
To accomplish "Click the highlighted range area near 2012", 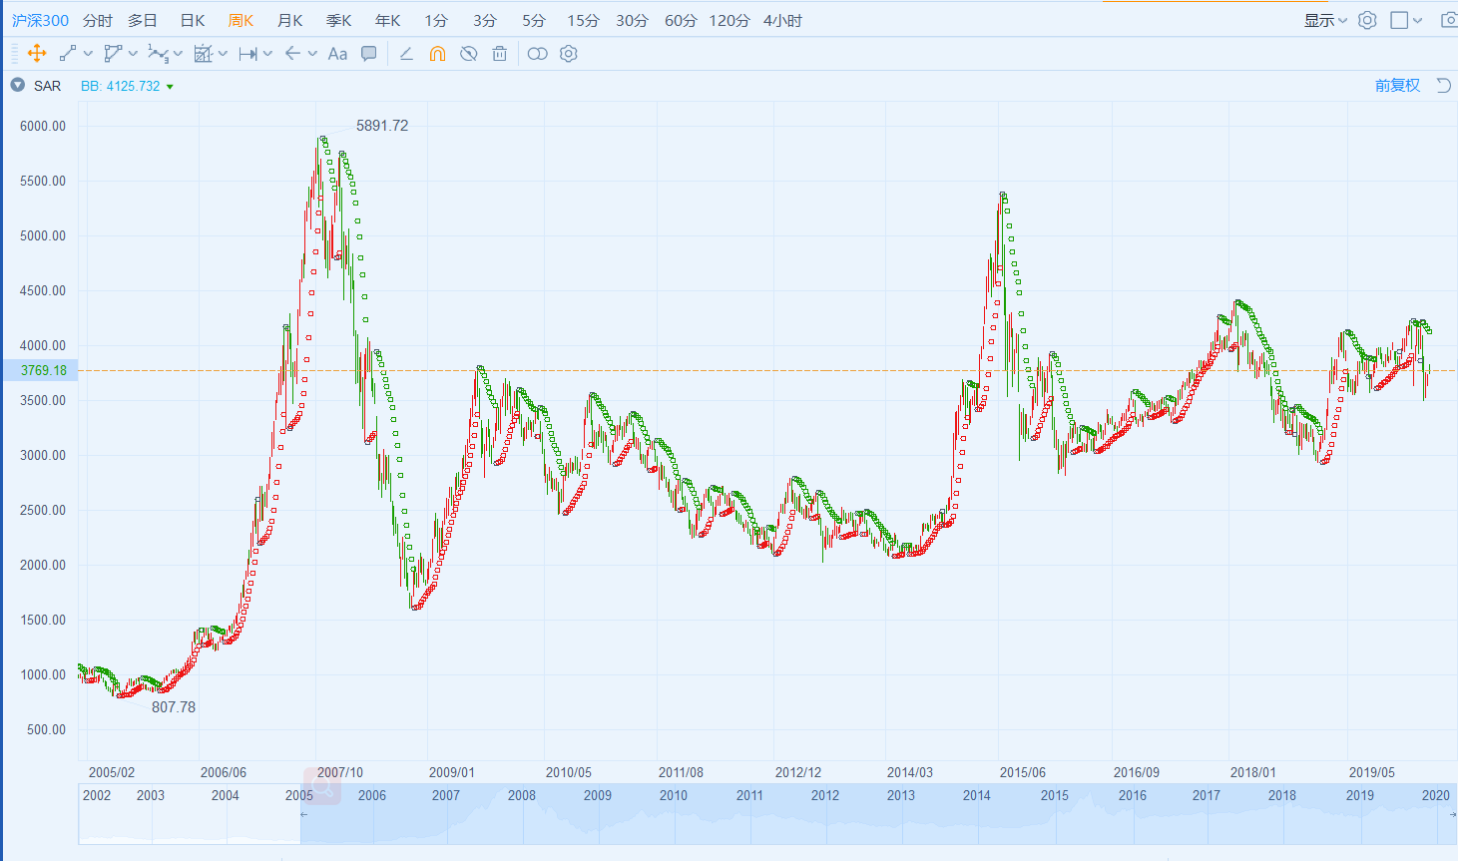I will pos(825,814).
